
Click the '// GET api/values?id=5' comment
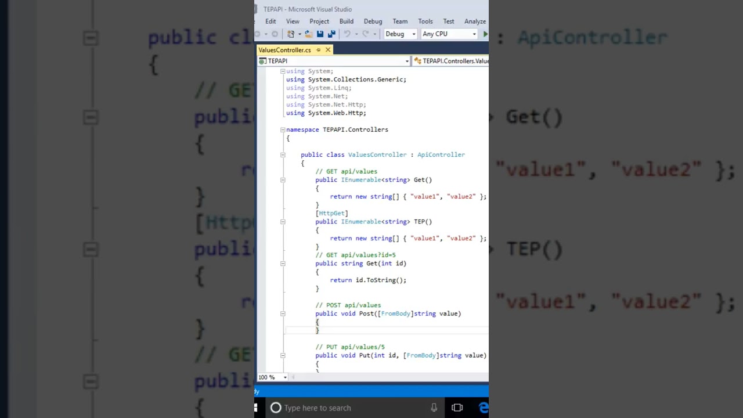[355, 255]
